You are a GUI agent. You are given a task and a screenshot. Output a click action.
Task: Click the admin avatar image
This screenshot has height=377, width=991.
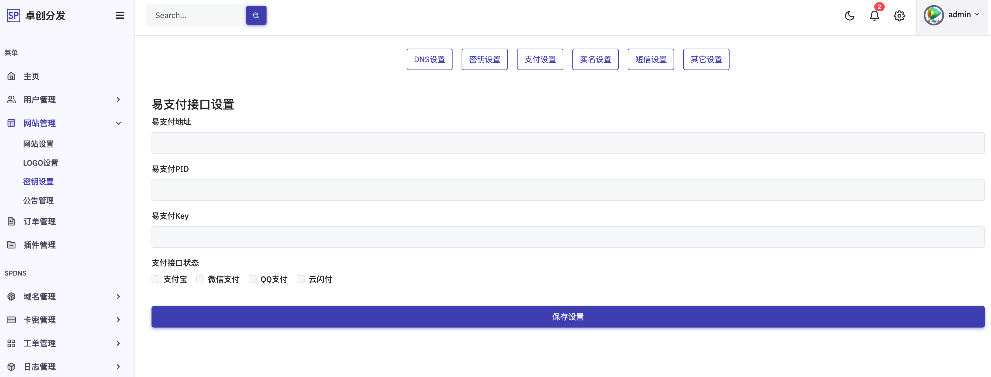tap(934, 15)
